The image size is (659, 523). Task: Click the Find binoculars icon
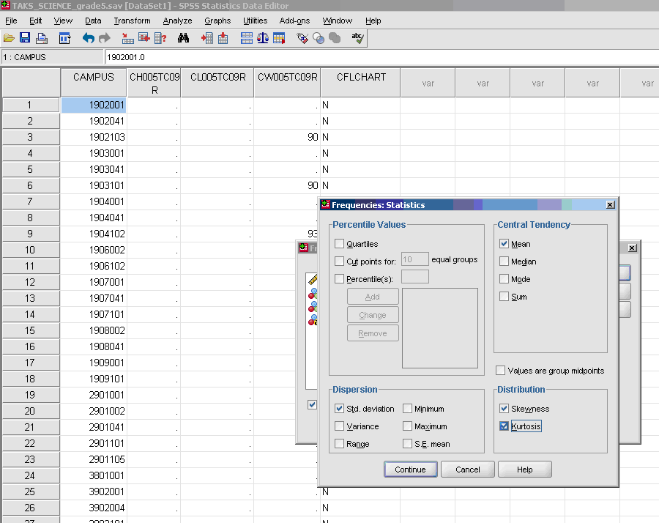[x=183, y=38]
